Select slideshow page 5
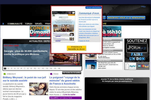Image resolution: width=151 pixels, height=100 pixels. [x=18, y=68]
